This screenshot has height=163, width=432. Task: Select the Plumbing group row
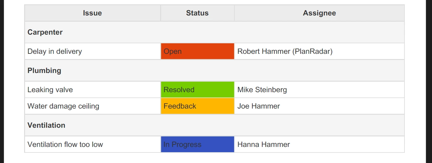click(214, 71)
